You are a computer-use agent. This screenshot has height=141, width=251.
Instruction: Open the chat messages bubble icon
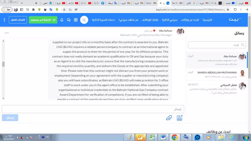[69, 20]
